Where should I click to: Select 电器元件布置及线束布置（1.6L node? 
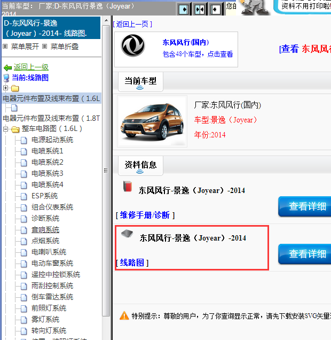[x=51, y=98]
